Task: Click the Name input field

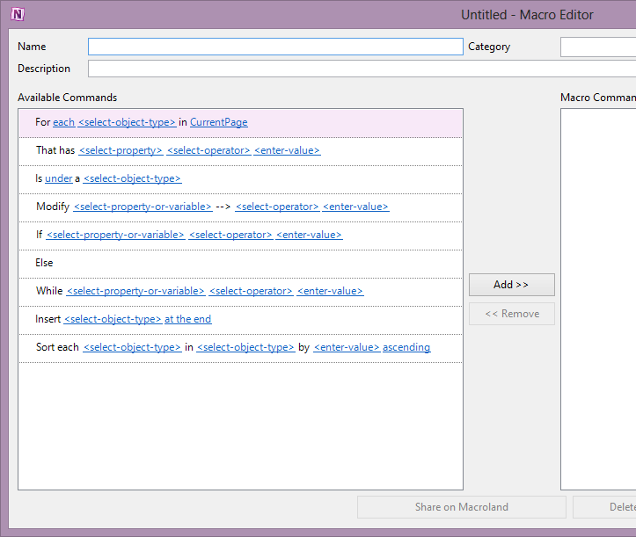Action: tap(274, 47)
